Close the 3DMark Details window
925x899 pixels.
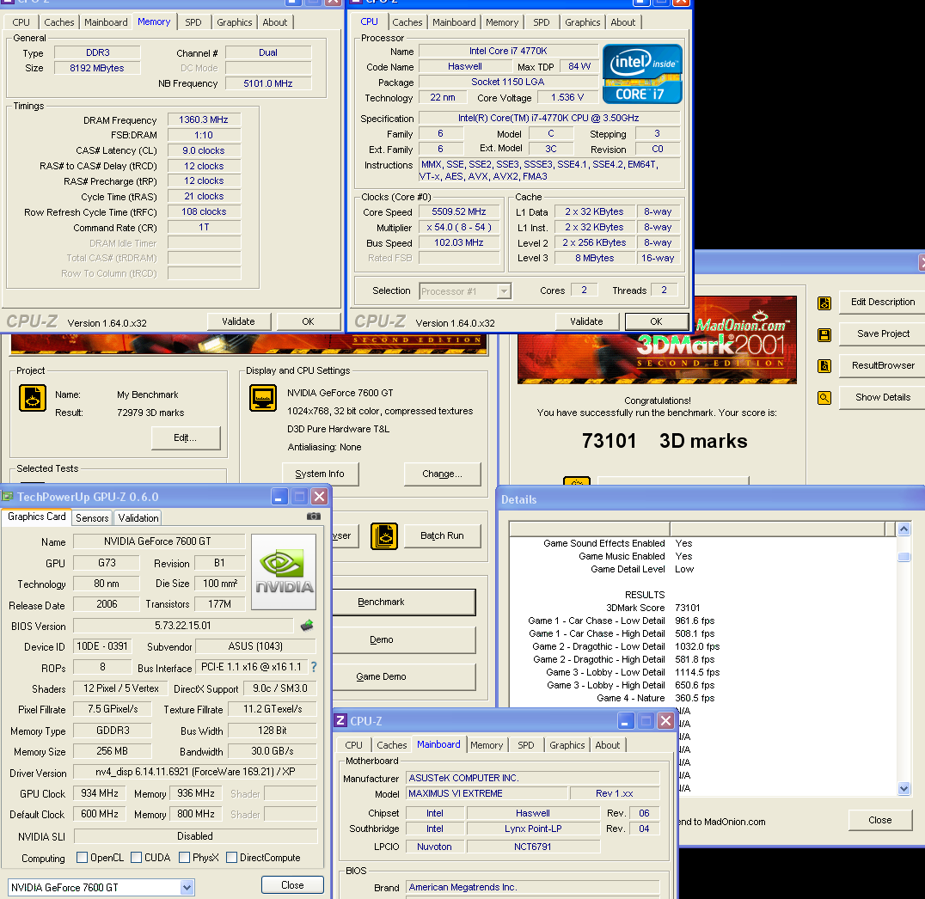[x=880, y=820]
